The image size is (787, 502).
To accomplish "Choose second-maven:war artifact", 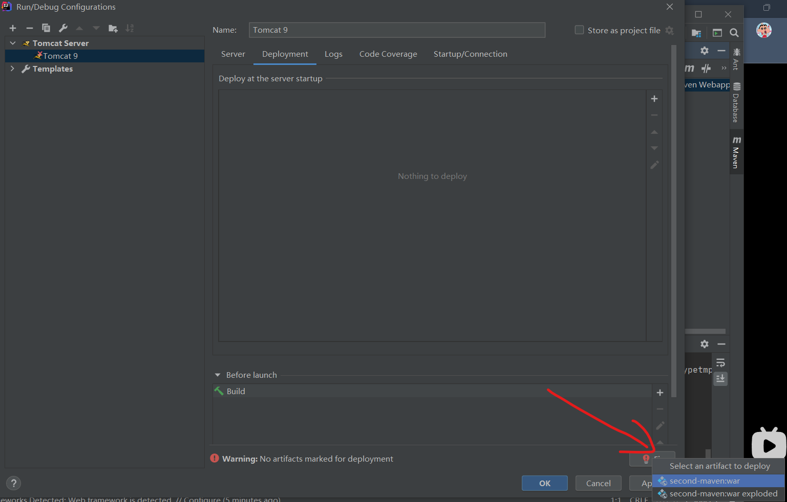I will [x=718, y=481].
